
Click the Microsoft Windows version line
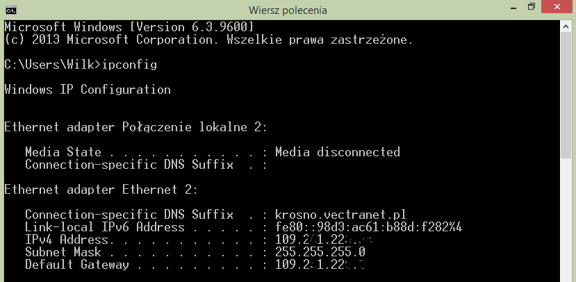(x=129, y=27)
